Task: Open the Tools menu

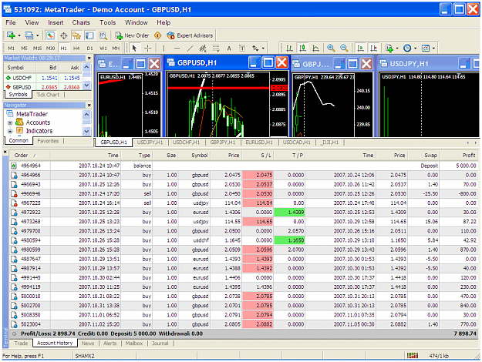Action: [108, 22]
